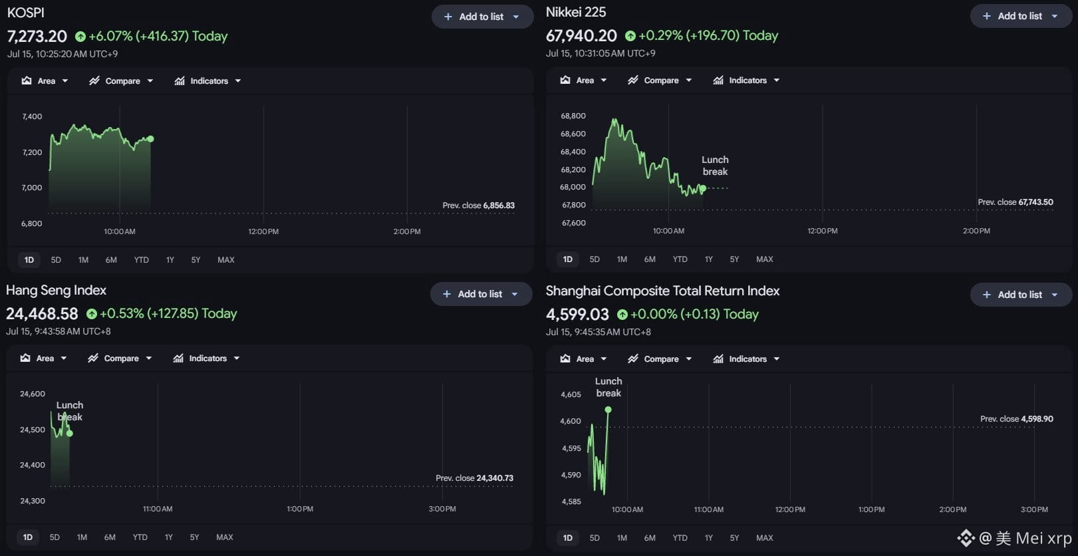Open Add to list arrow for Hang Seng
Screen dimensions: 1078x556
515,294
